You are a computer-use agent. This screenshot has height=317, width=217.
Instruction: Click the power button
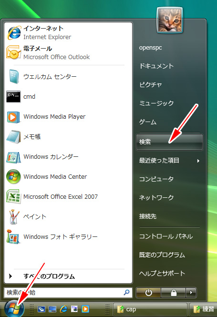(x=149, y=292)
